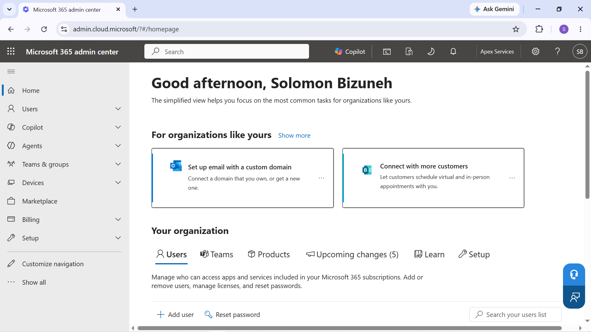Reload the page in the browser
This screenshot has height=332, width=591.
point(44,29)
